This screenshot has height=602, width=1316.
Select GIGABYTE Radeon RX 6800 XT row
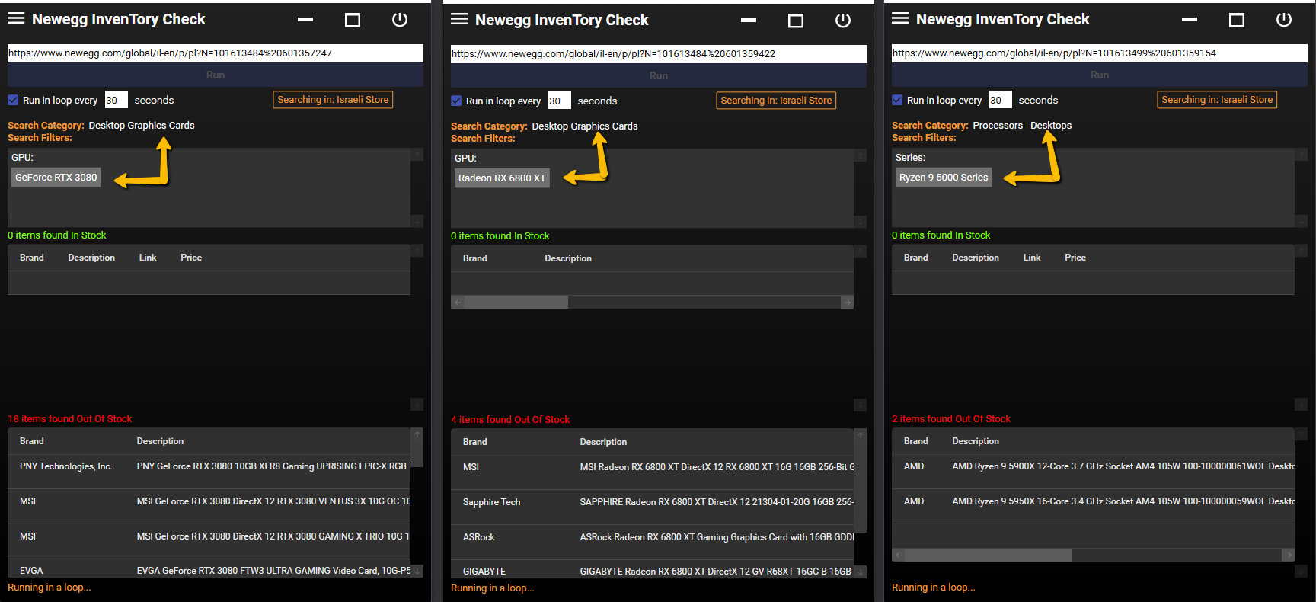(653, 571)
